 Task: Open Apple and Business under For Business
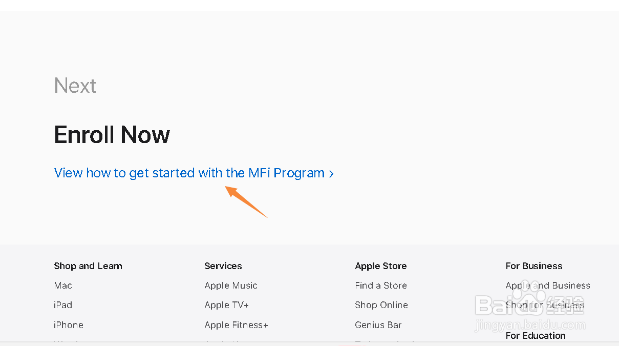coord(547,286)
